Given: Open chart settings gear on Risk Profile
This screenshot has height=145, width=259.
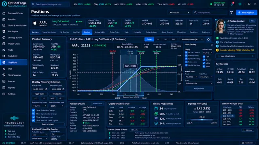Looking at the screenshot, I should pos(208,39).
